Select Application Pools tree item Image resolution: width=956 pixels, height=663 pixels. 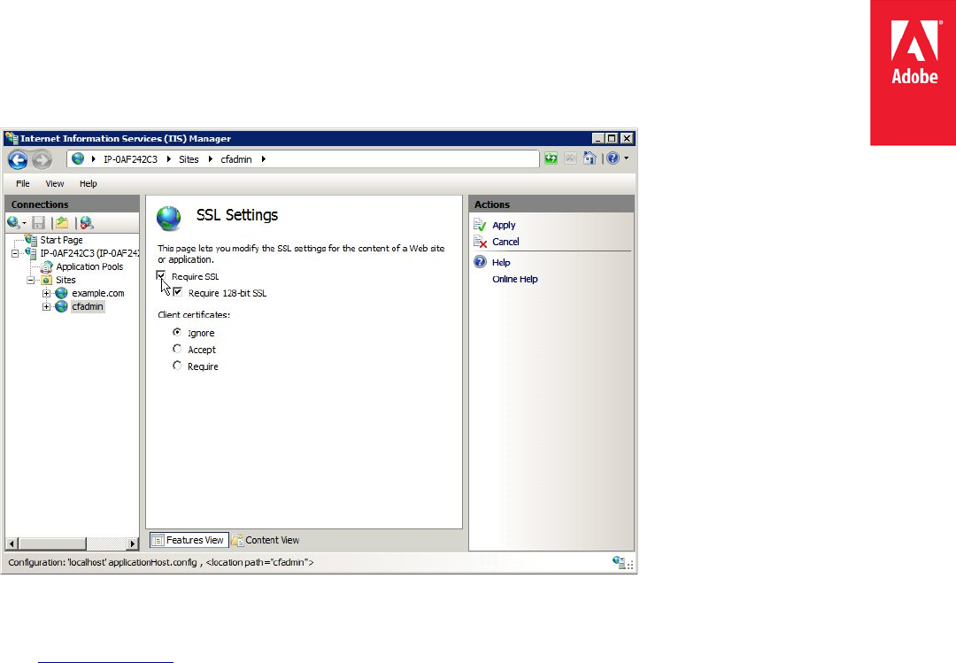pos(89,266)
